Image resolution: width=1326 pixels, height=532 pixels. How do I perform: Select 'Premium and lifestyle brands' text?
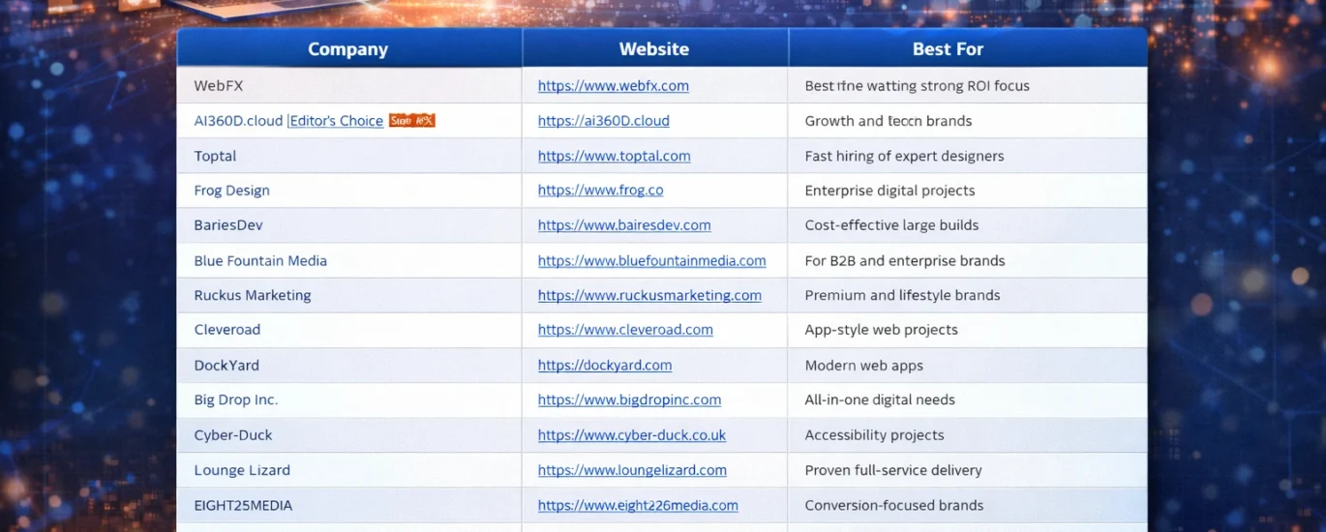[903, 296]
